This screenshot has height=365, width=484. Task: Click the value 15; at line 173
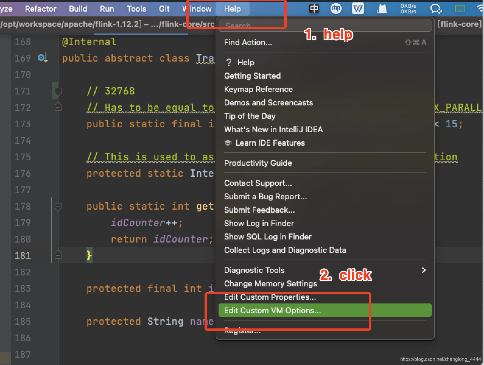(x=454, y=124)
